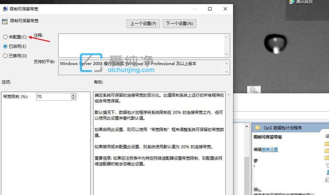Close the 限制可保留带宽 dialog
The height and width of the screenshot is (195, 329).
[x=225, y=9]
